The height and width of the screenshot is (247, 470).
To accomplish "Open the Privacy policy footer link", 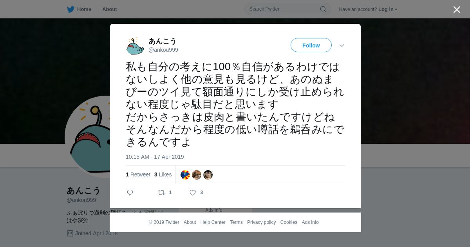I will click(261, 222).
